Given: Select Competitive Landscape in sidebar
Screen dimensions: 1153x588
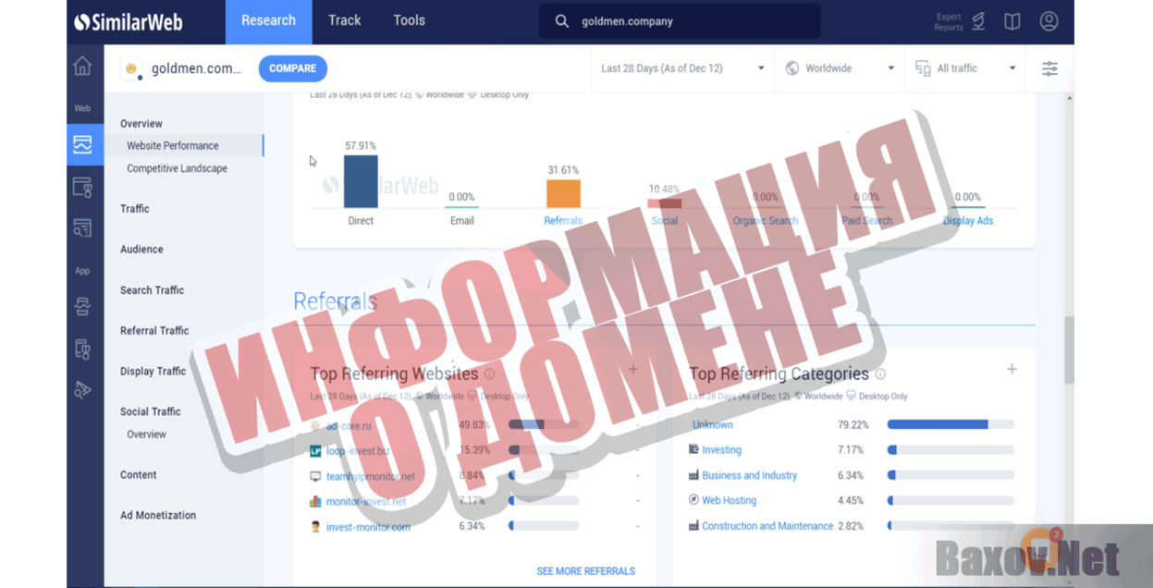Looking at the screenshot, I should click(178, 169).
